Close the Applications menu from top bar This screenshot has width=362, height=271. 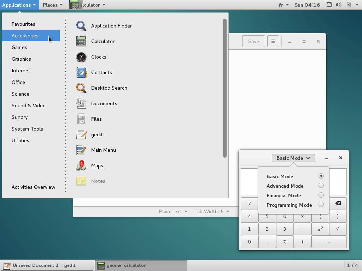click(19, 5)
